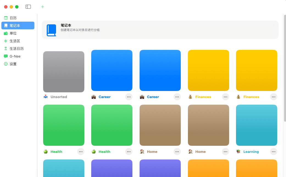Open more options for Learning notebook
This screenshot has height=177, width=286.
point(273,152)
